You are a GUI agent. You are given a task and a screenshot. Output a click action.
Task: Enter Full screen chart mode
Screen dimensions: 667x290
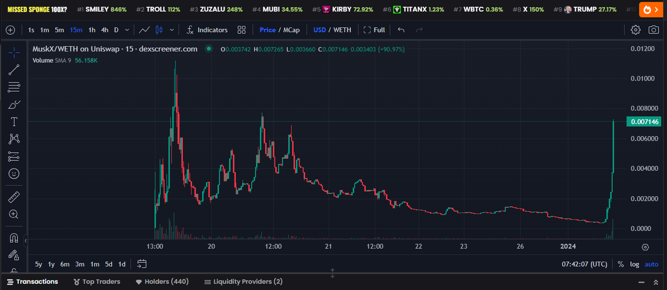pyautogui.click(x=374, y=30)
